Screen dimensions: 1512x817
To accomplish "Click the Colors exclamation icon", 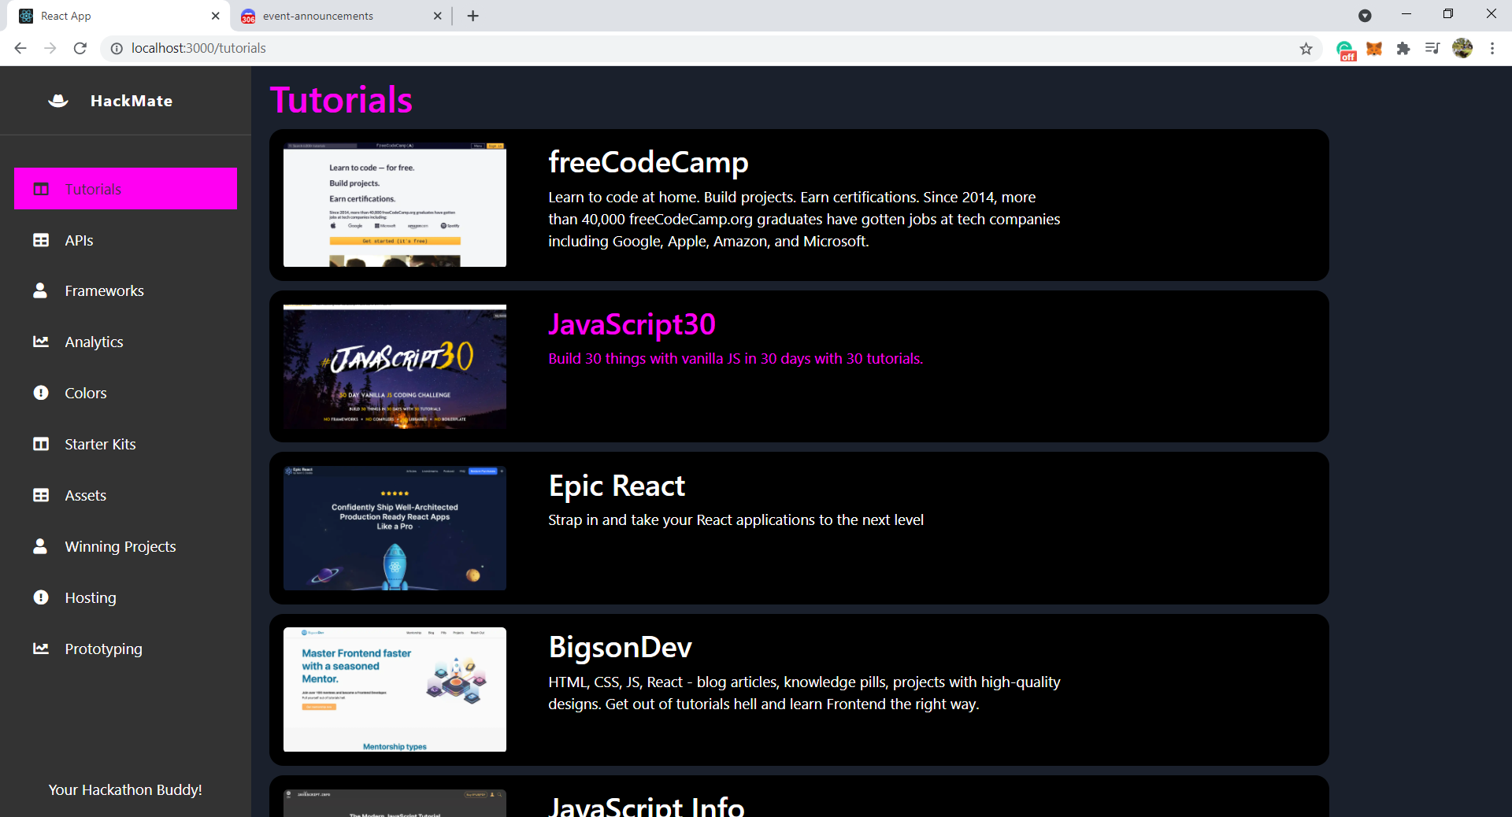I will [41, 393].
